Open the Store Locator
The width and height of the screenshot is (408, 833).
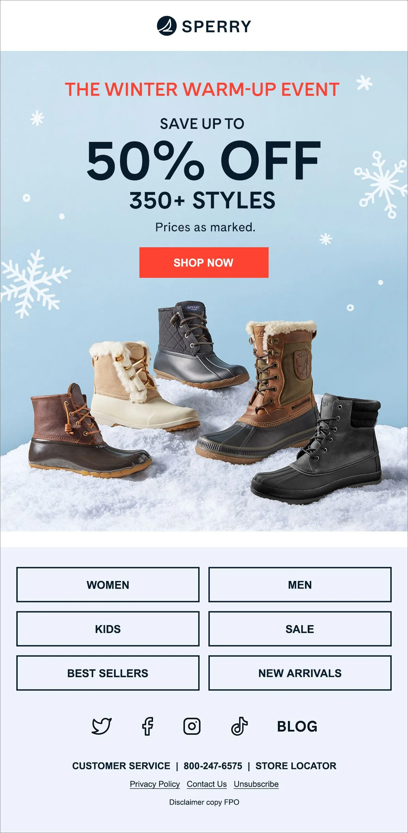click(x=296, y=766)
